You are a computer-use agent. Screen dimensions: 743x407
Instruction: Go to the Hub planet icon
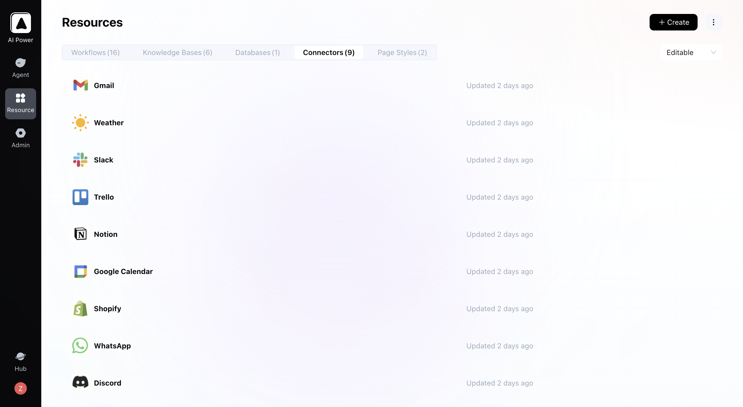click(20, 356)
